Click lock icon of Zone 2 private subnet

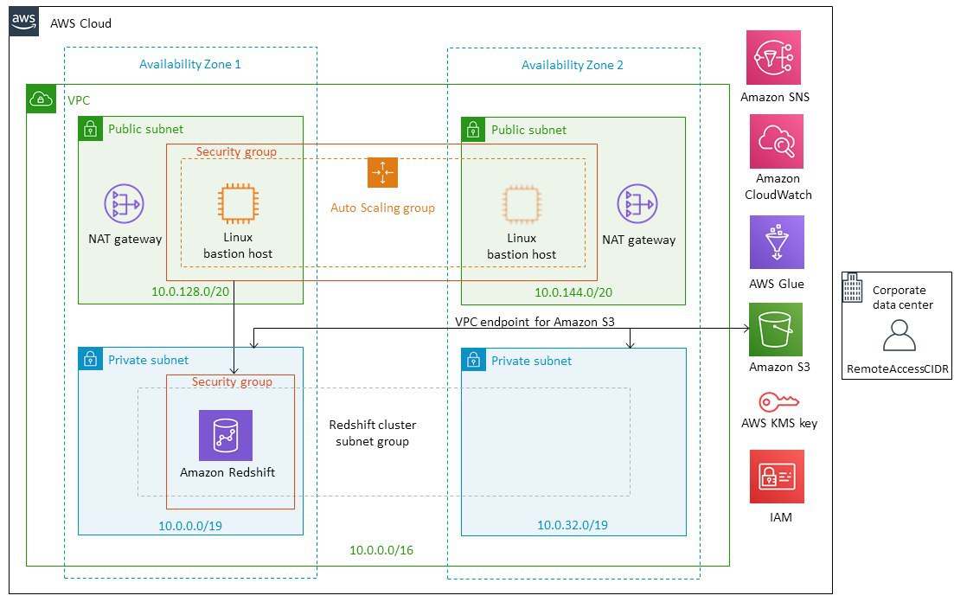[x=473, y=361]
